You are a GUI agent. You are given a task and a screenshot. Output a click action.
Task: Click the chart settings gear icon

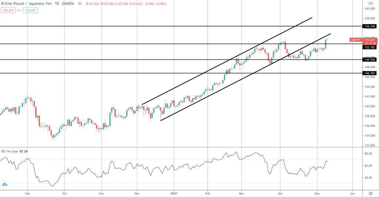[x=370, y=193]
